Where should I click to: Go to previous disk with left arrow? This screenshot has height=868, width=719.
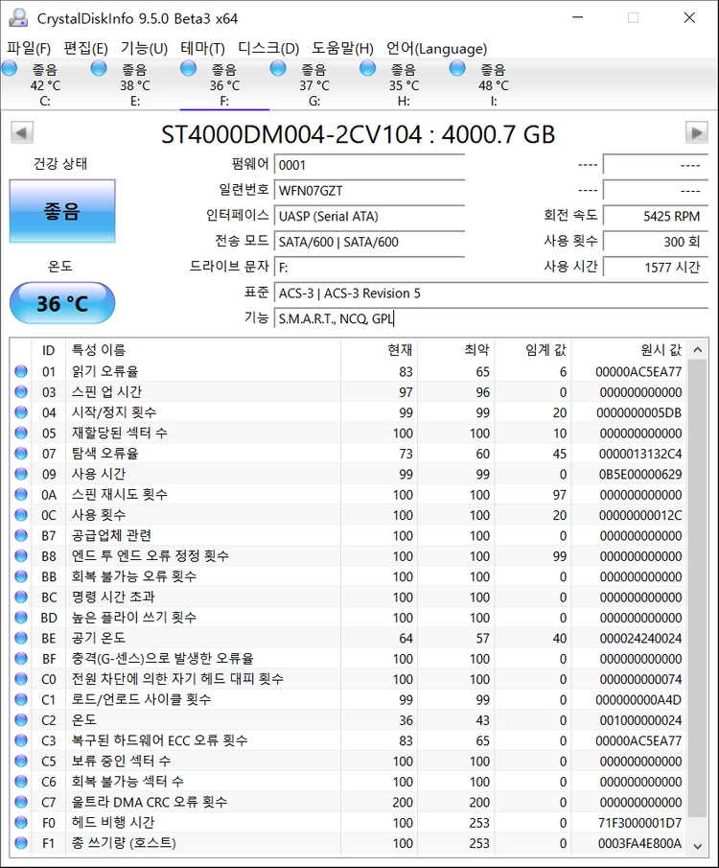(x=22, y=133)
